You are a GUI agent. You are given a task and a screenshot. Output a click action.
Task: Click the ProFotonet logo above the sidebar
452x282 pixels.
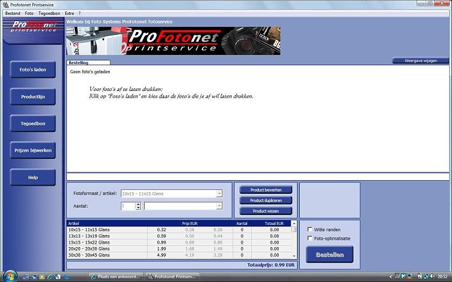(33, 27)
